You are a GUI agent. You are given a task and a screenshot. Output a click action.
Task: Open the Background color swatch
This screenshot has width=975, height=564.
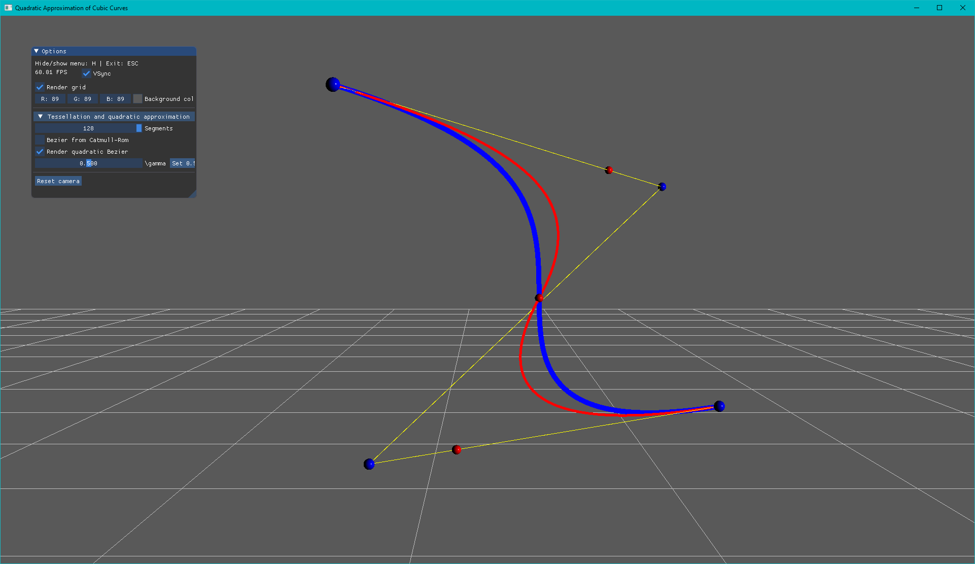click(137, 99)
